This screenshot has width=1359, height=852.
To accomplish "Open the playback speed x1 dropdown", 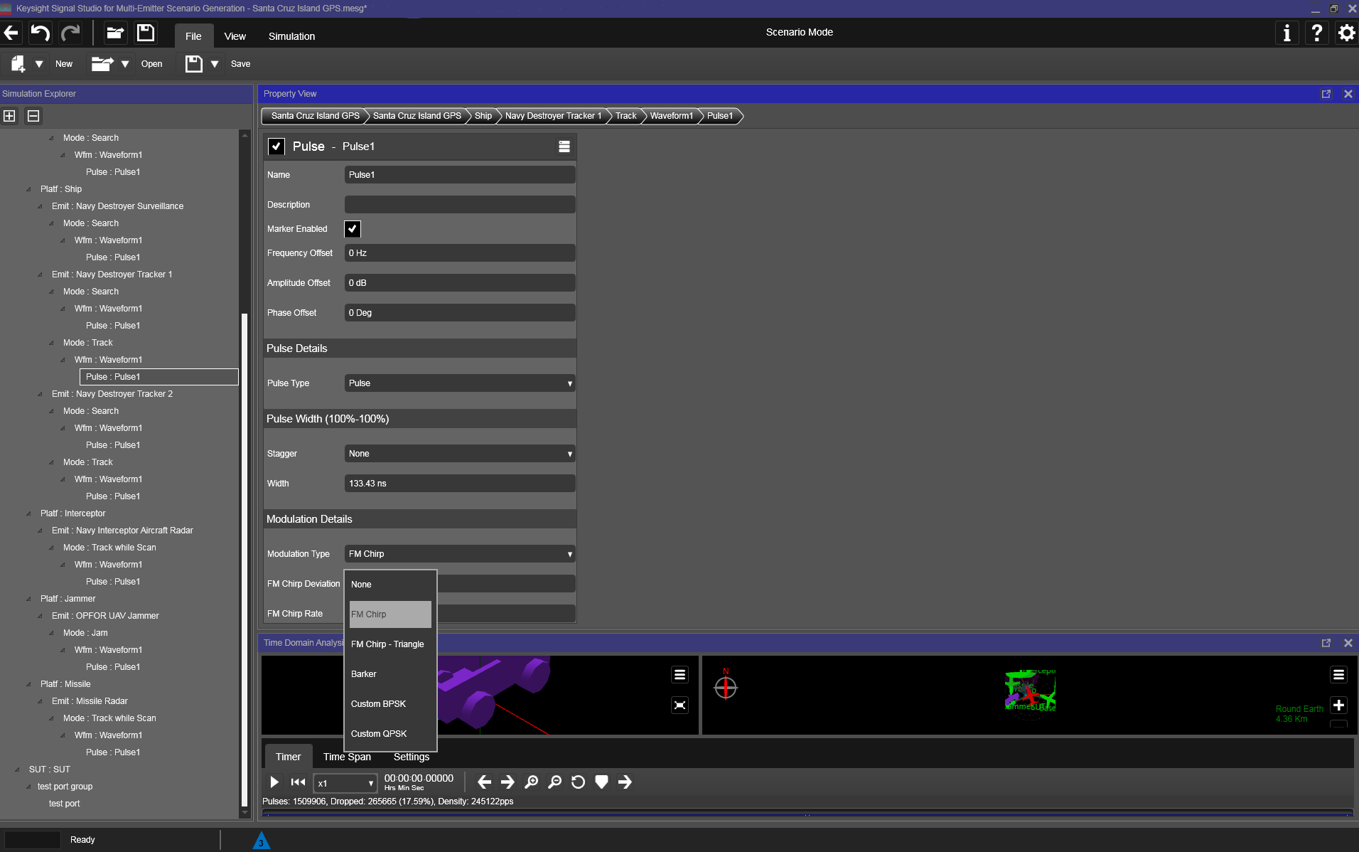I will tap(345, 783).
